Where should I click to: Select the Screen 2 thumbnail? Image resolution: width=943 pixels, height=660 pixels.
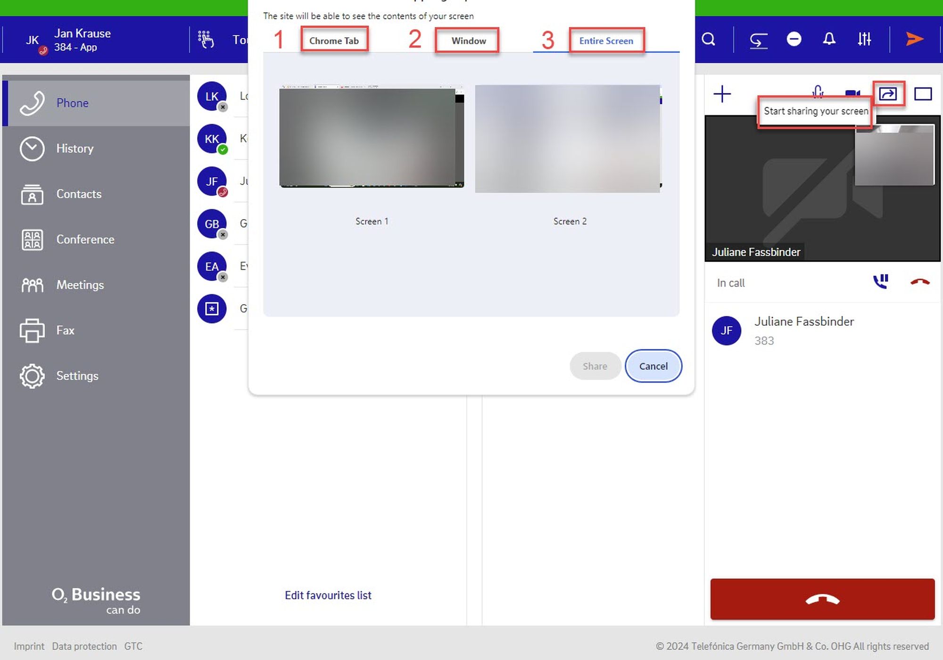pyautogui.click(x=568, y=139)
